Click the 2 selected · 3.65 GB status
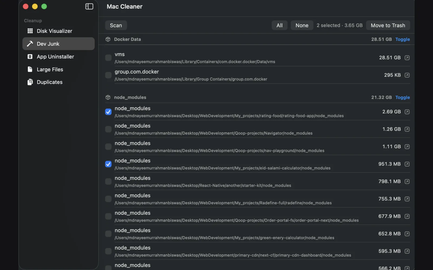This screenshot has height=270, width=433. coord(339,25)
